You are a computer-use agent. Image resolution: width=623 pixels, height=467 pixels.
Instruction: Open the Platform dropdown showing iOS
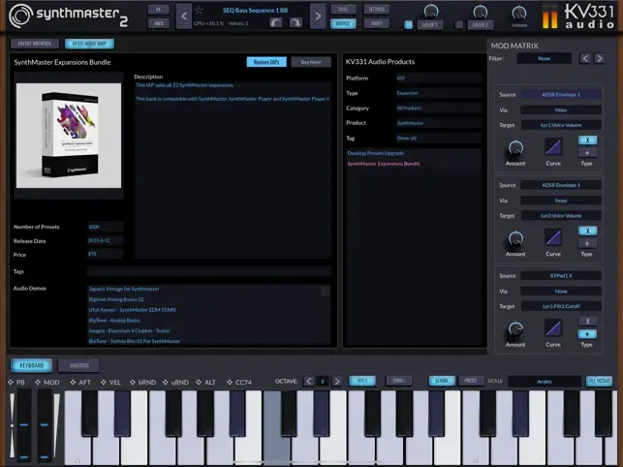pyautogui.click(x=439, y=78)
